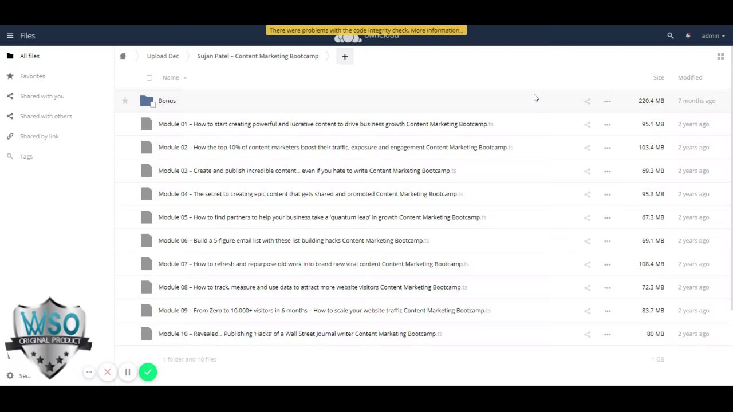Click the plus new-file button
This screenshot has width=733, height=412.
345,56
